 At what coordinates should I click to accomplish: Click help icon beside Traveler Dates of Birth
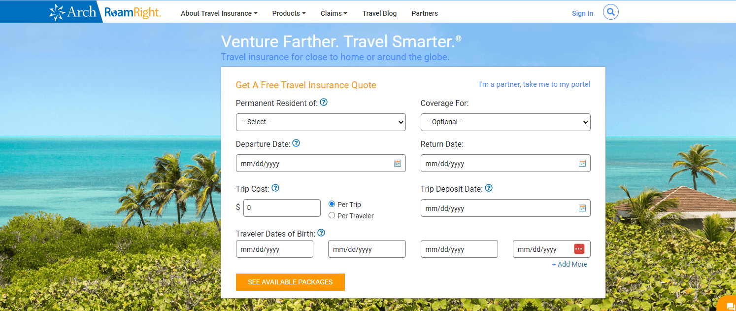321,233
